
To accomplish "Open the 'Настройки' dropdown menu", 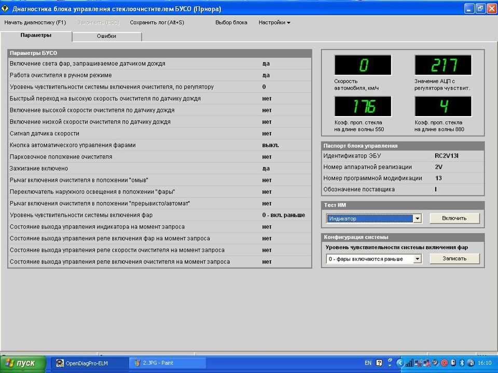I will click(274, 22).
